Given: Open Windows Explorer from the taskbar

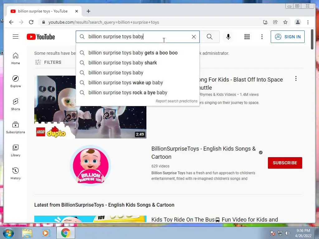Looking at the screenshot, I should pyautogui.click(x=27, y=233).
